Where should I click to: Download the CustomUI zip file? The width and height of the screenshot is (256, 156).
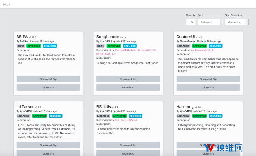click(x=208, y=79)
